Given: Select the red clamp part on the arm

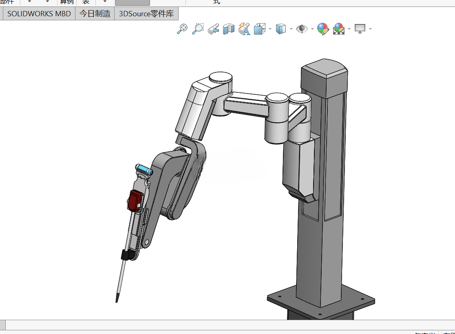Looking at the screenshot, I should 135,200.
